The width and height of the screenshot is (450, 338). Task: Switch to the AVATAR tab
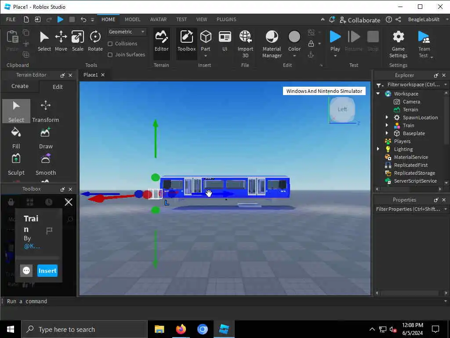pos(158,19)
